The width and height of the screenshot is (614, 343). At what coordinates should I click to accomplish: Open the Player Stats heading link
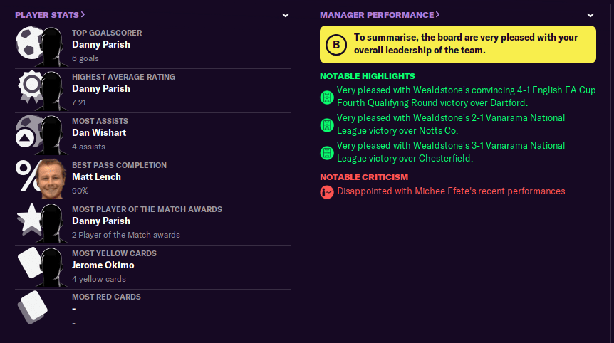click(50, 15)
